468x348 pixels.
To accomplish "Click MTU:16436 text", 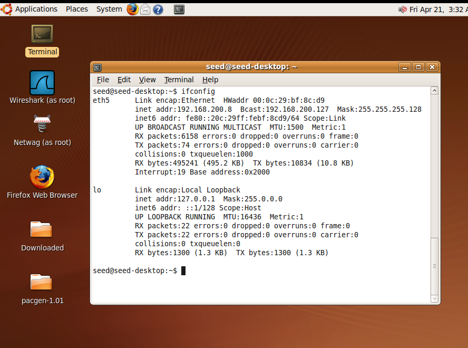I will [x=242, y=217].
